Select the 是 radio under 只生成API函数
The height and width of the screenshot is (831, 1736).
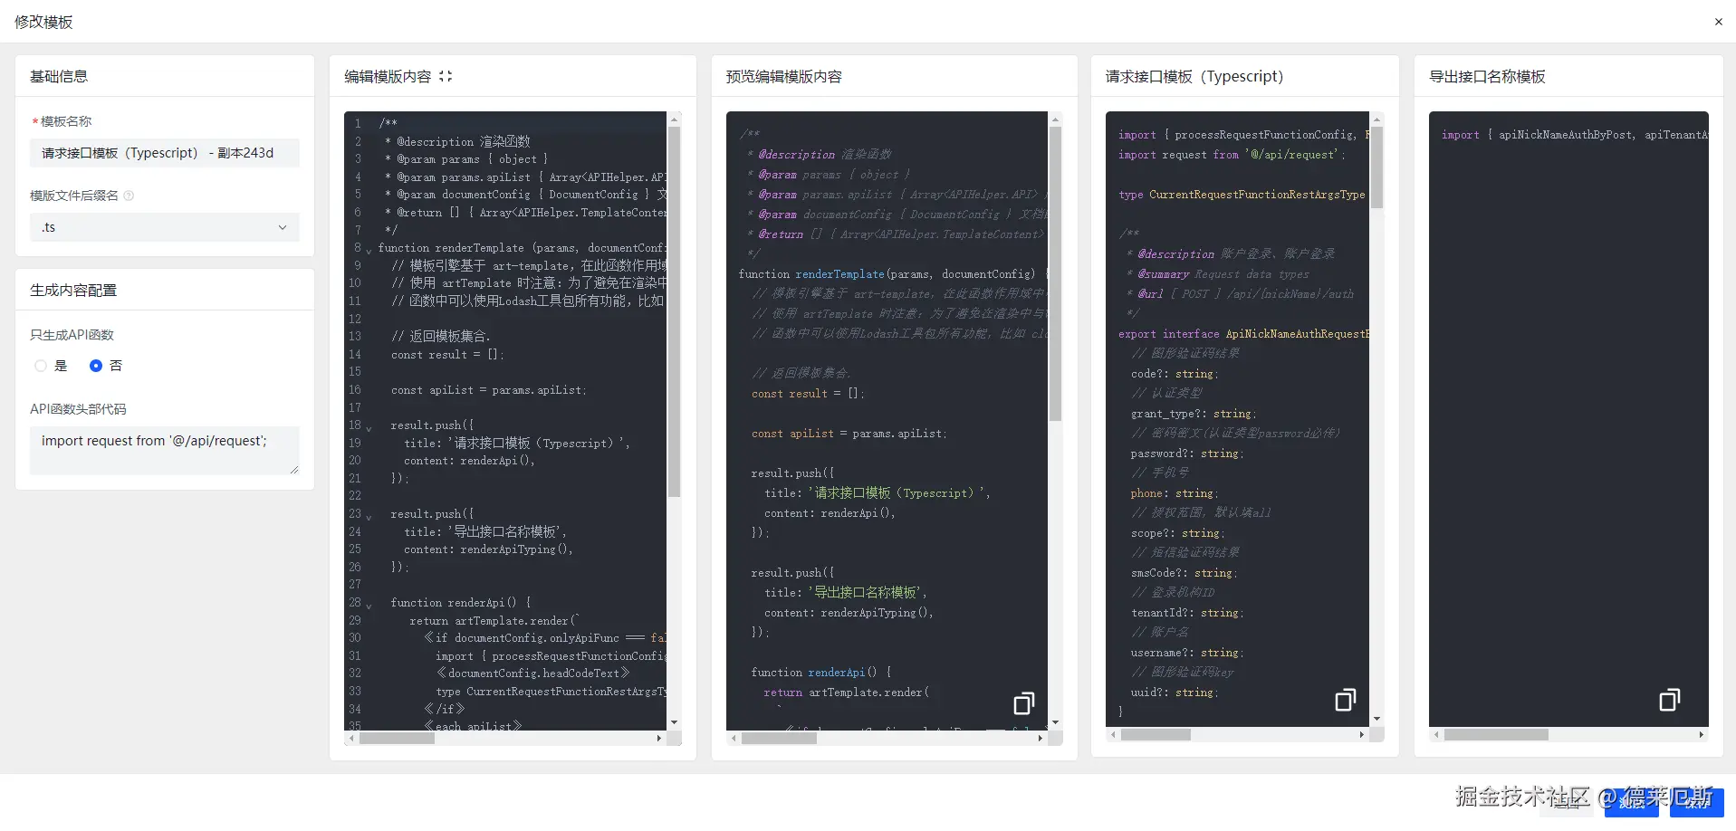pyautogui.click(x=41, y=366)
